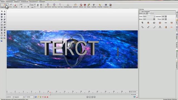Click the red T text color icon
The height and width of the screenshot is (100, 178).
[x=48, y=5]
